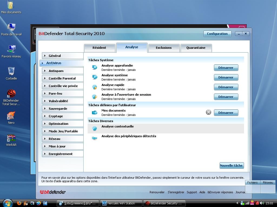Open the Windows Start orb
The height and width of the screenshot is (207, 277).
pyautogui.click(x=7, y=203)
